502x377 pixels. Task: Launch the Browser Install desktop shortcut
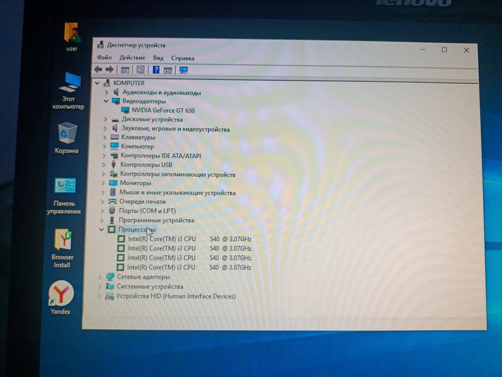click(63, 248)
